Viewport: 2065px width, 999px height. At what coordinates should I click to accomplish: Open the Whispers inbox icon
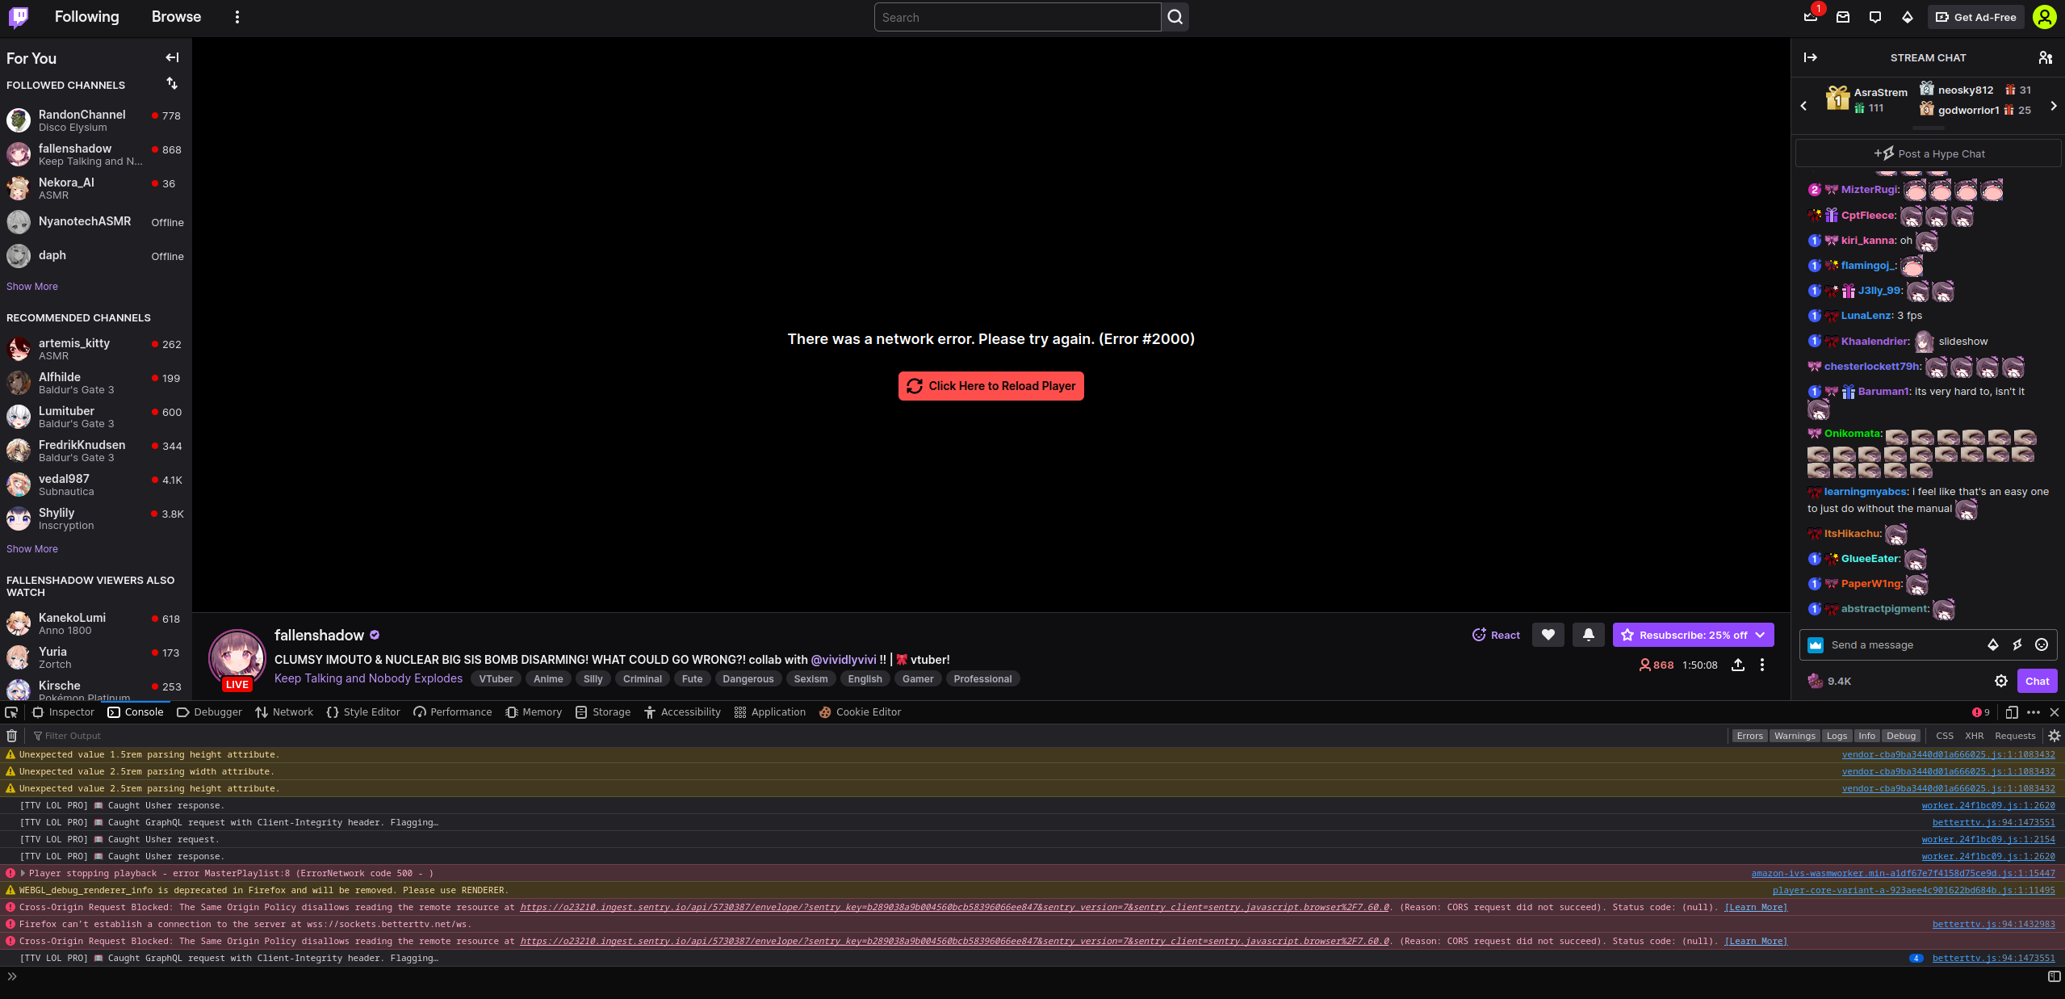coord(1842,16)
